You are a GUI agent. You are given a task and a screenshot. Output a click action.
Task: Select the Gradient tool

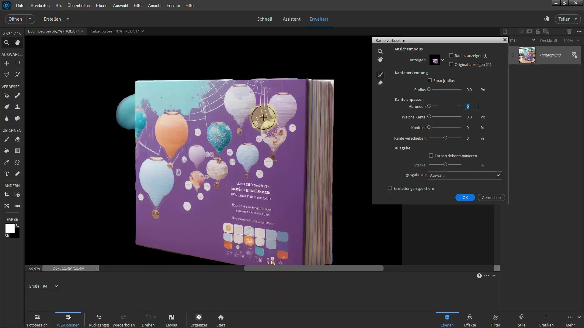[17, 151]
